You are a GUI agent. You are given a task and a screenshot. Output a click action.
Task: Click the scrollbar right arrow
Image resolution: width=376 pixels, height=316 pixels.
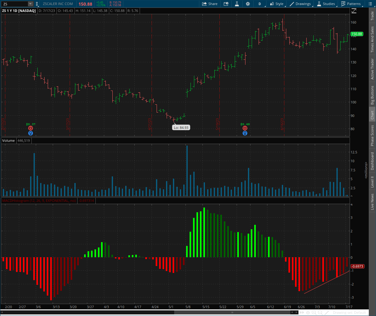coord(297,313)
